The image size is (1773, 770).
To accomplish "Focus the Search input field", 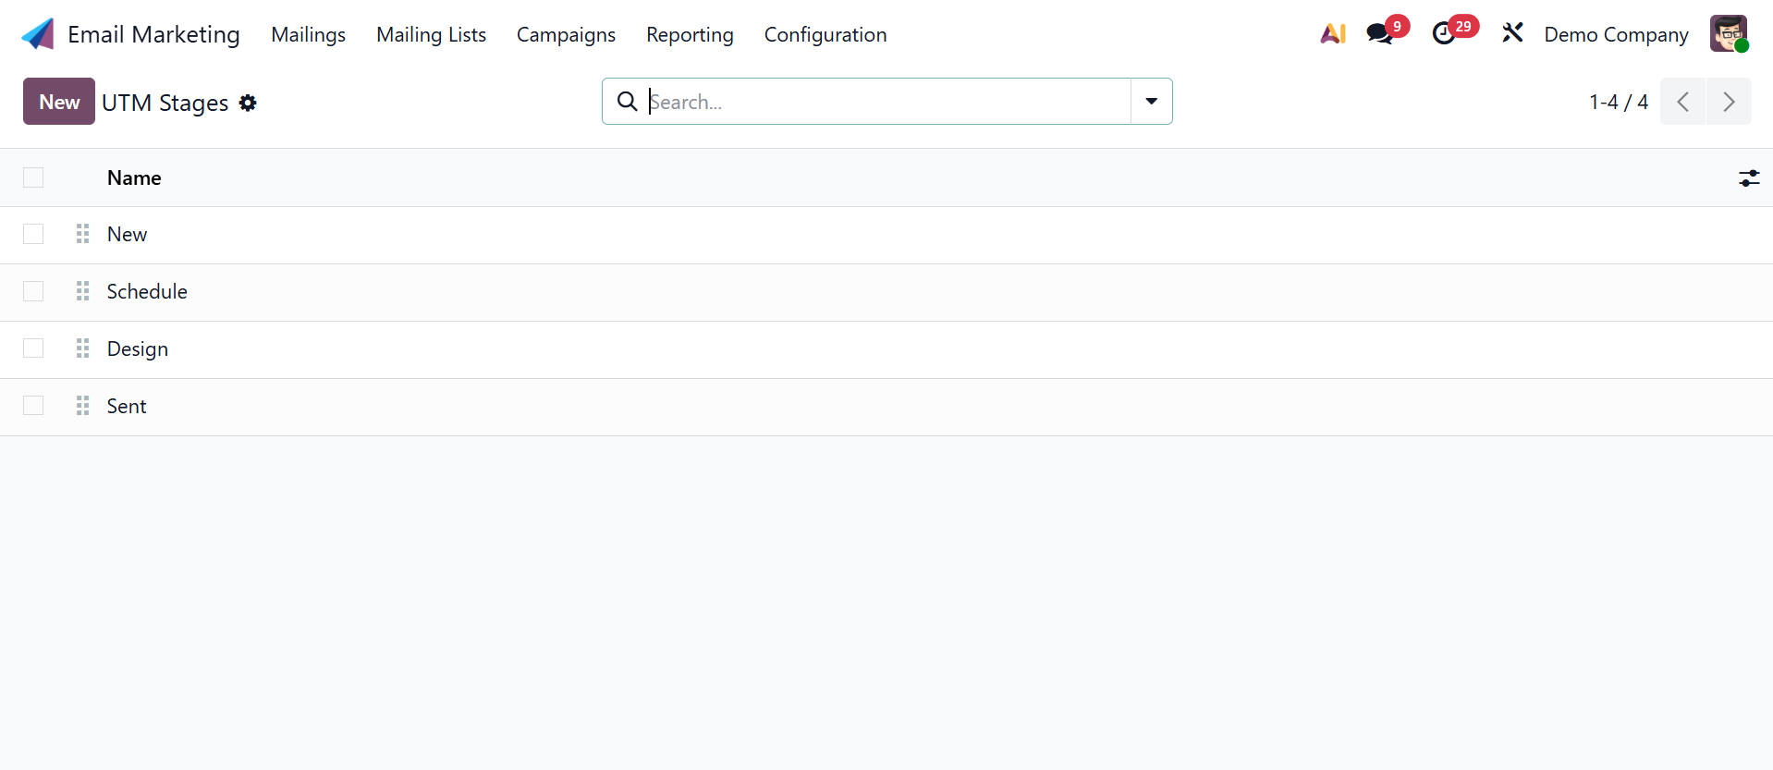I will click(x=886, y=102).
